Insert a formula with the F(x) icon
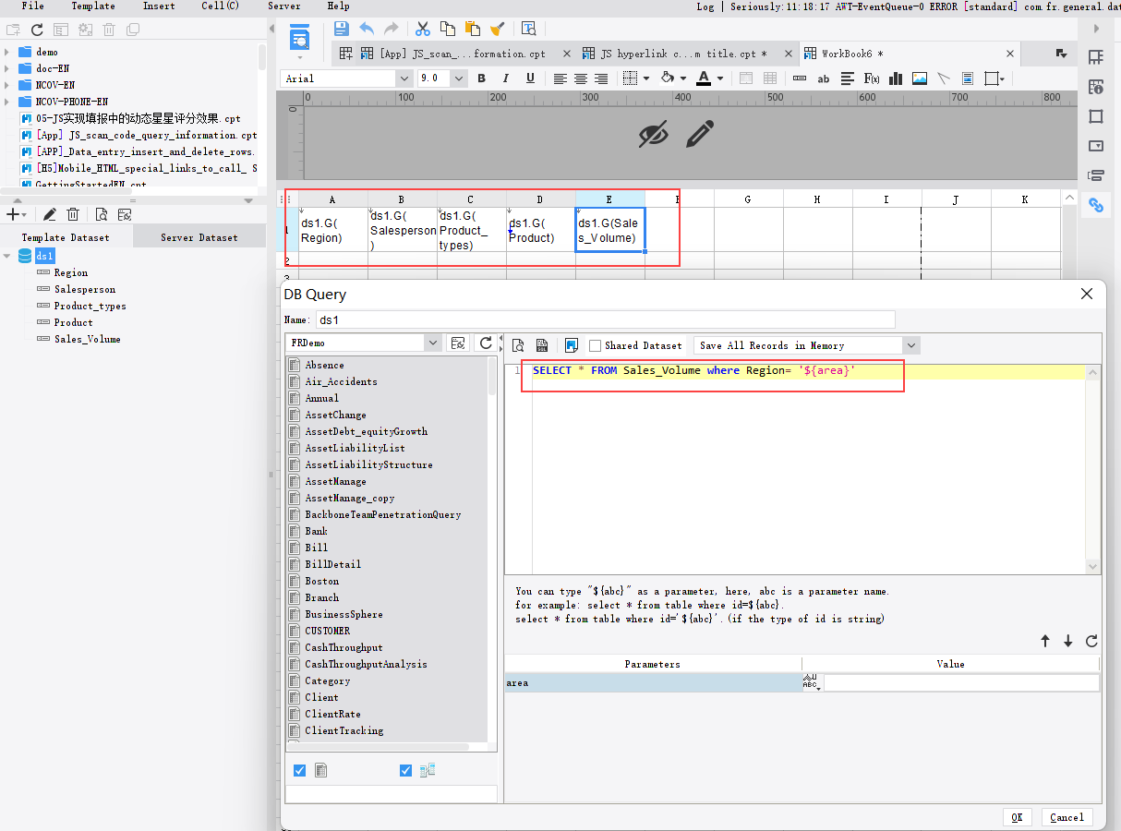 pyautogui.click(x=871, y=78)
